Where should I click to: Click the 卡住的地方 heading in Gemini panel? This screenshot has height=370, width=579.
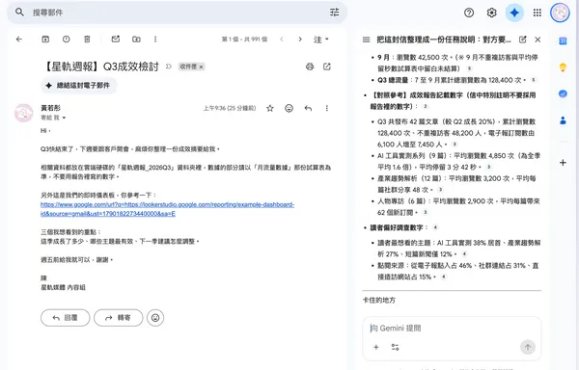click(x=379, y=301)
